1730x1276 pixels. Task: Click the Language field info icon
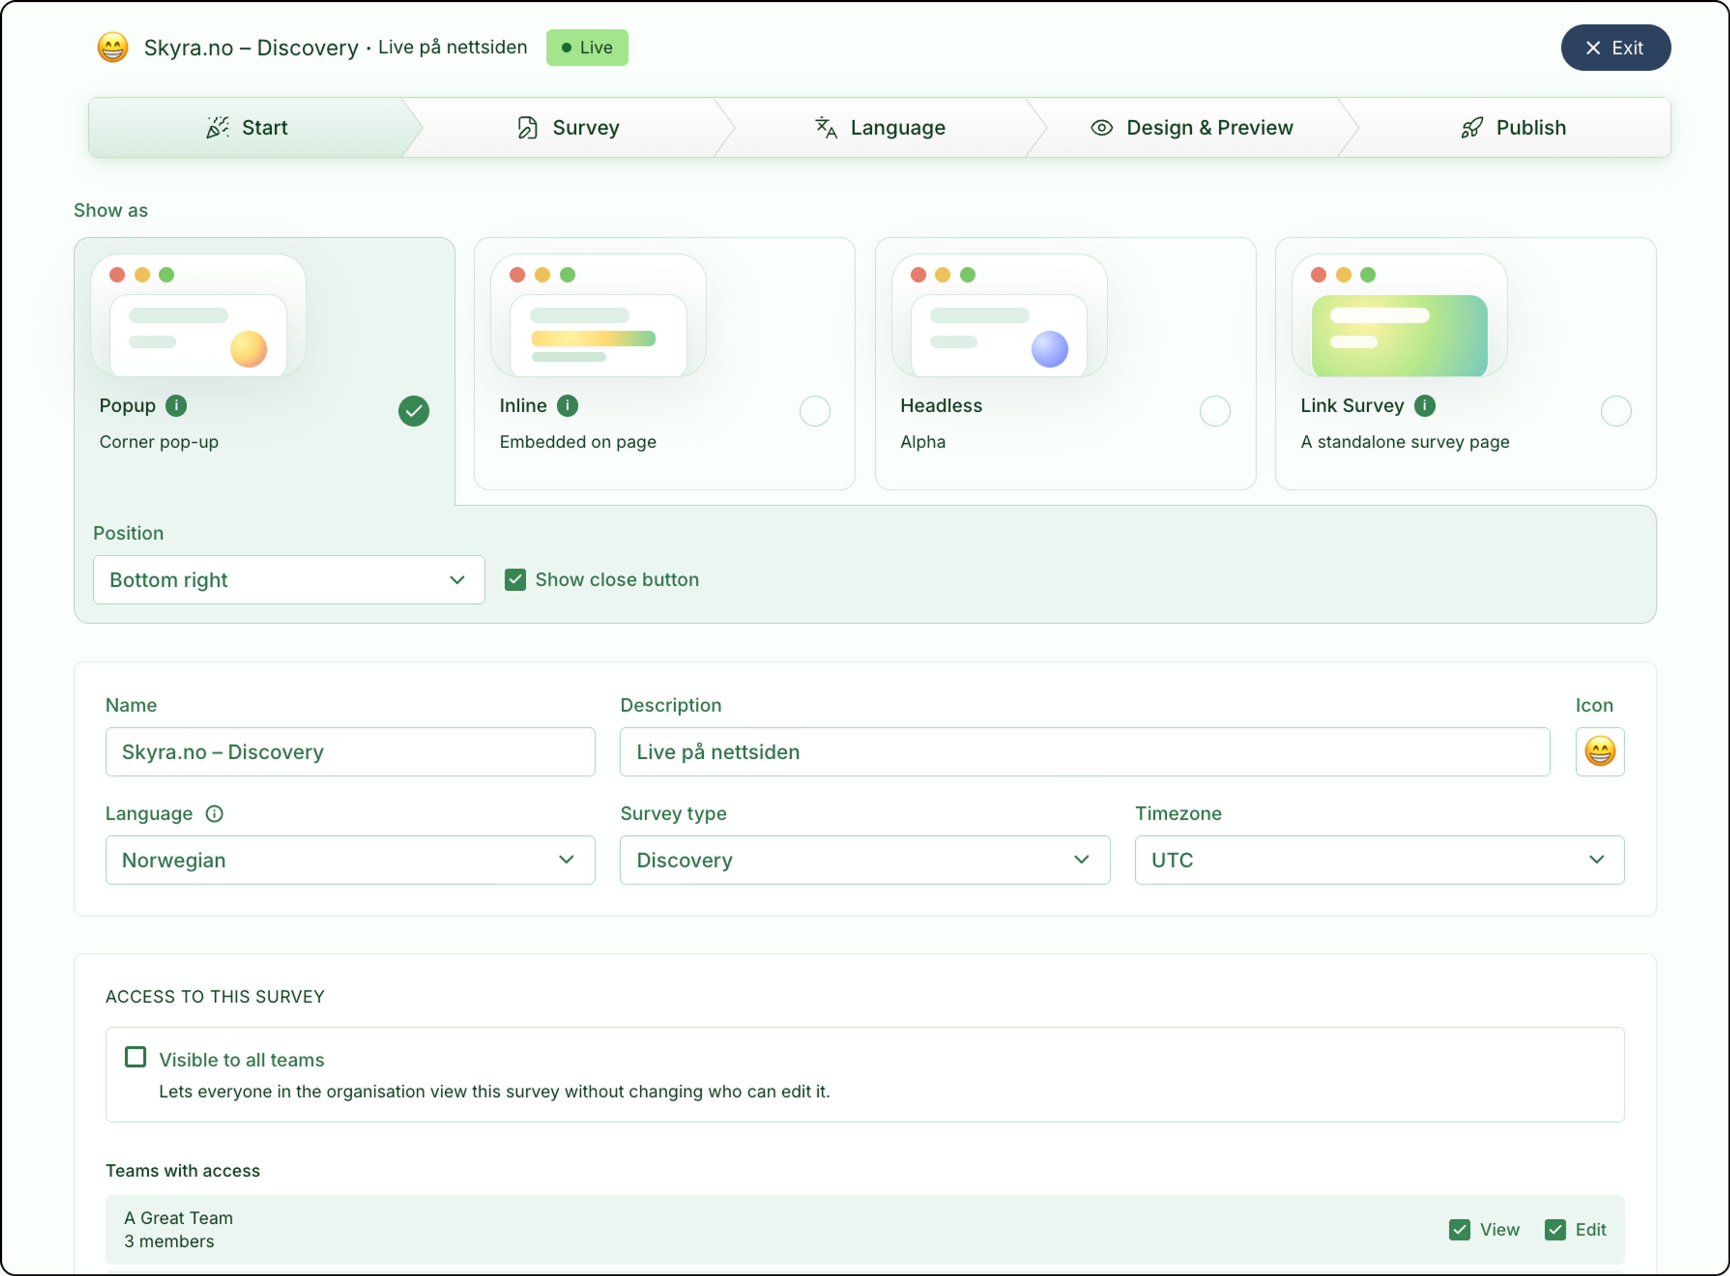tap(214, 813)
